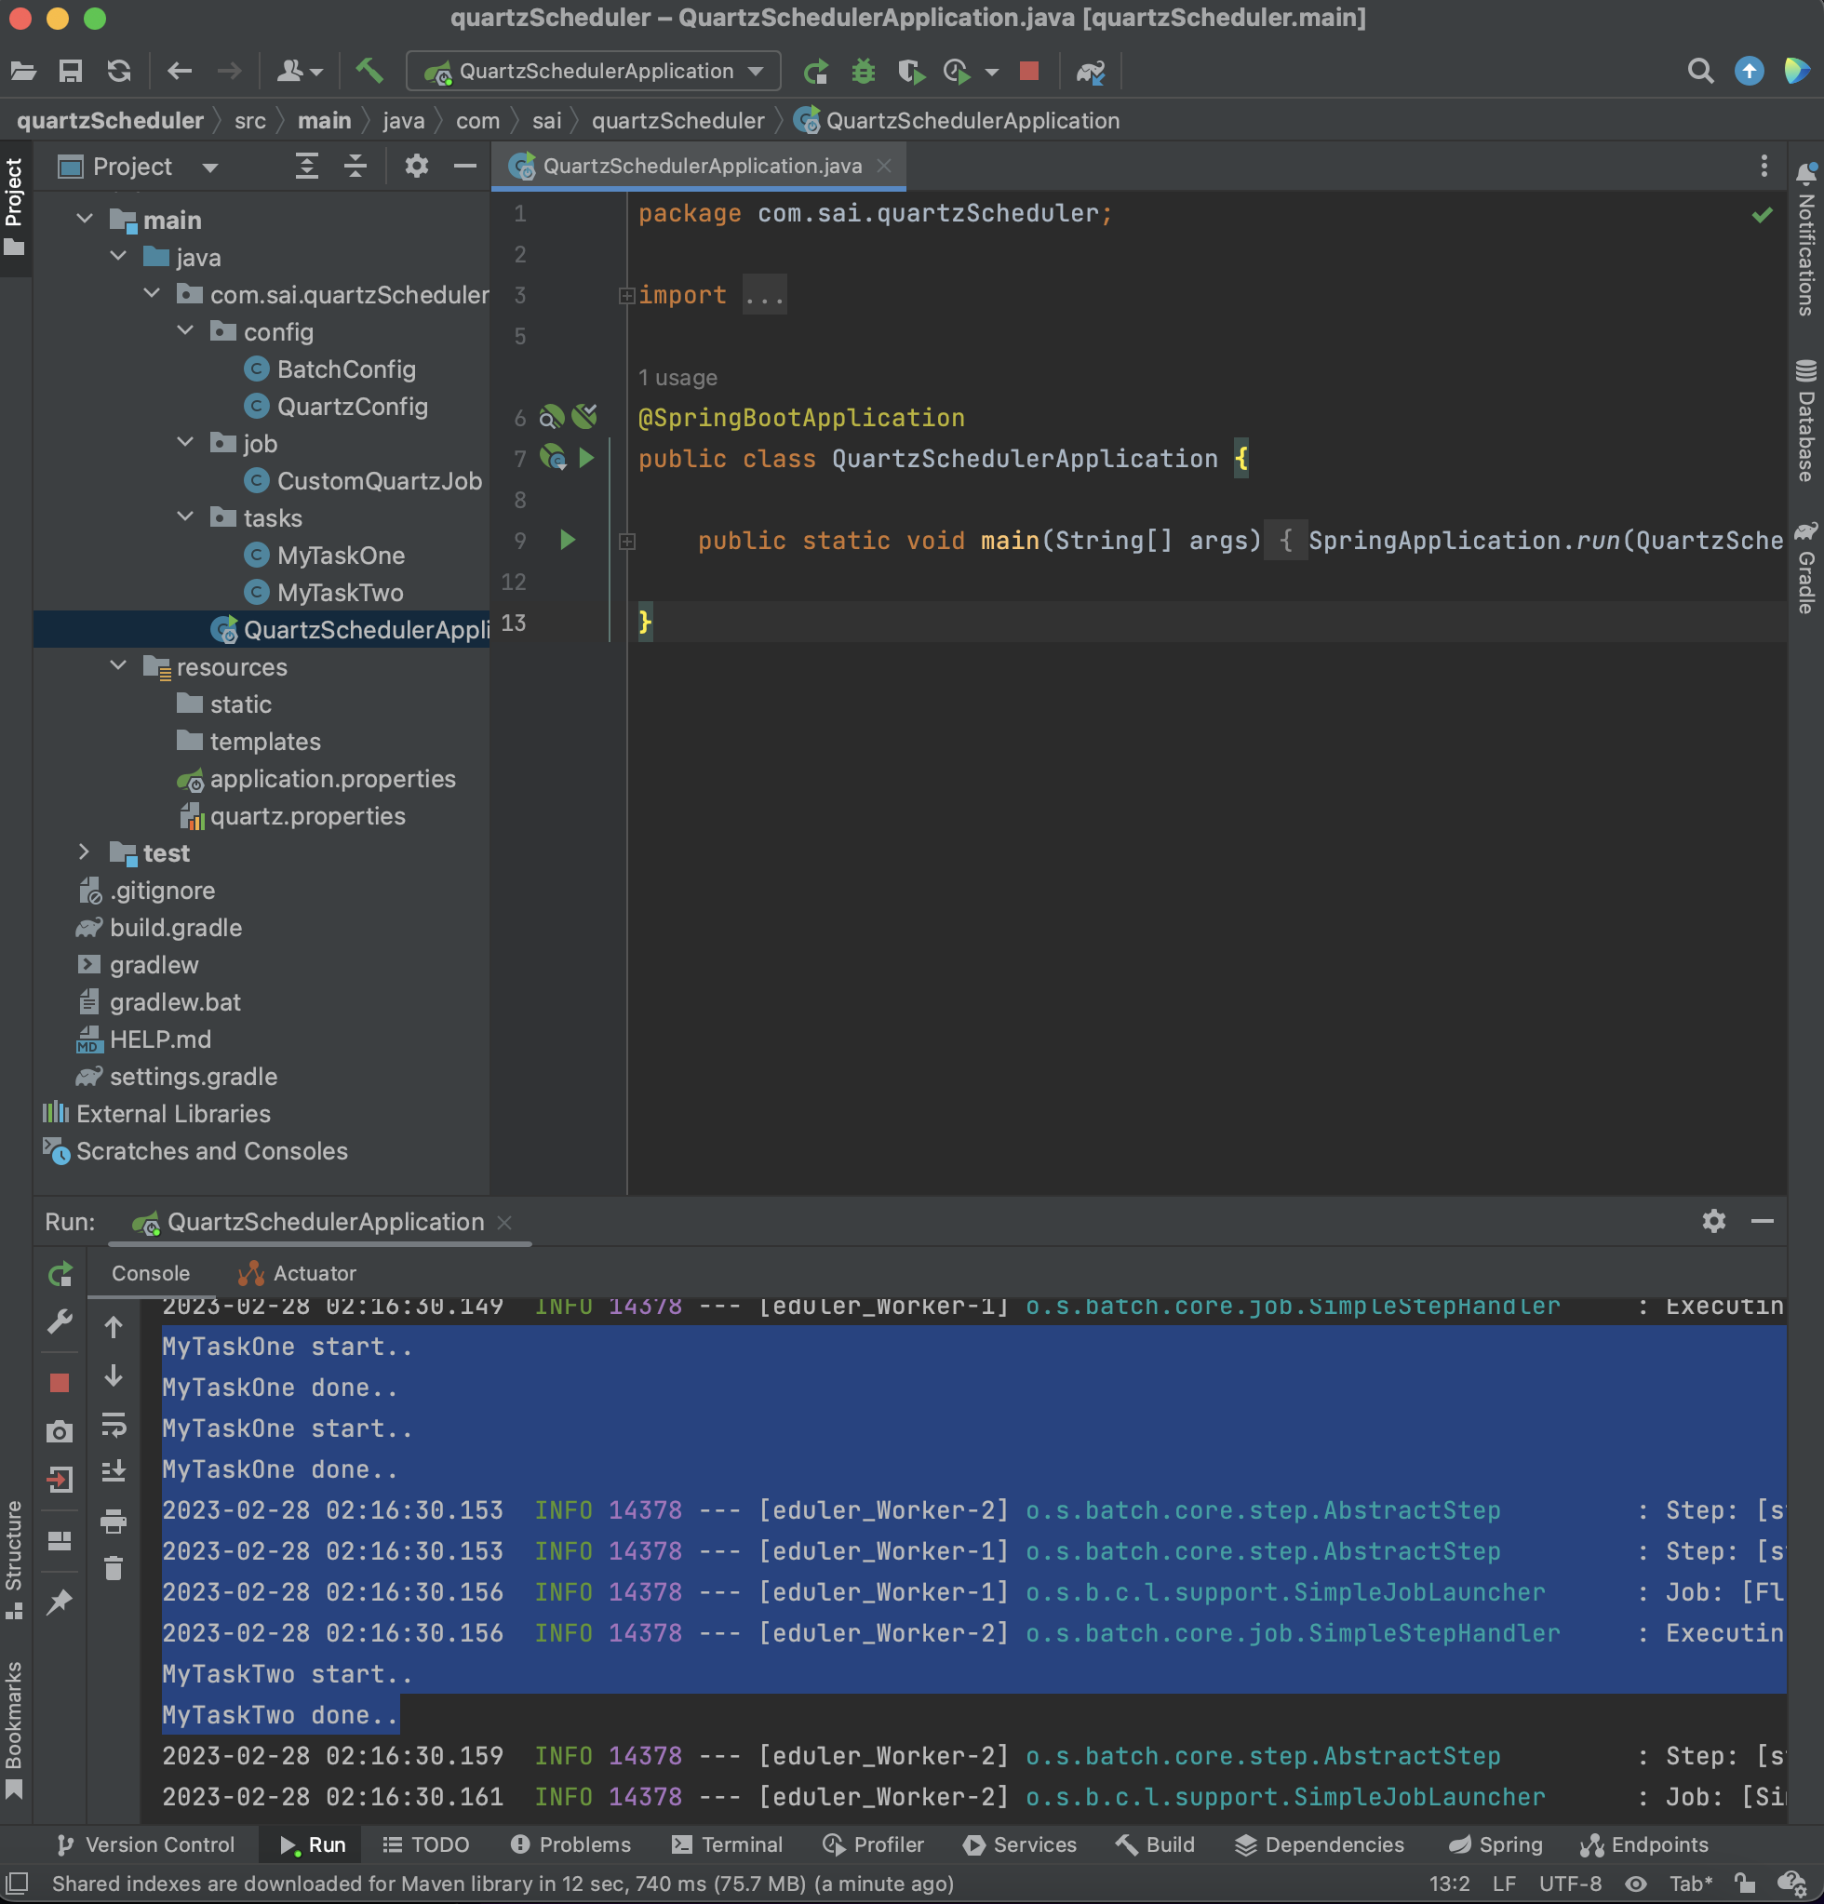
Task: Open the Endpoints tool window
Action: click(x=1644, y=1844)
